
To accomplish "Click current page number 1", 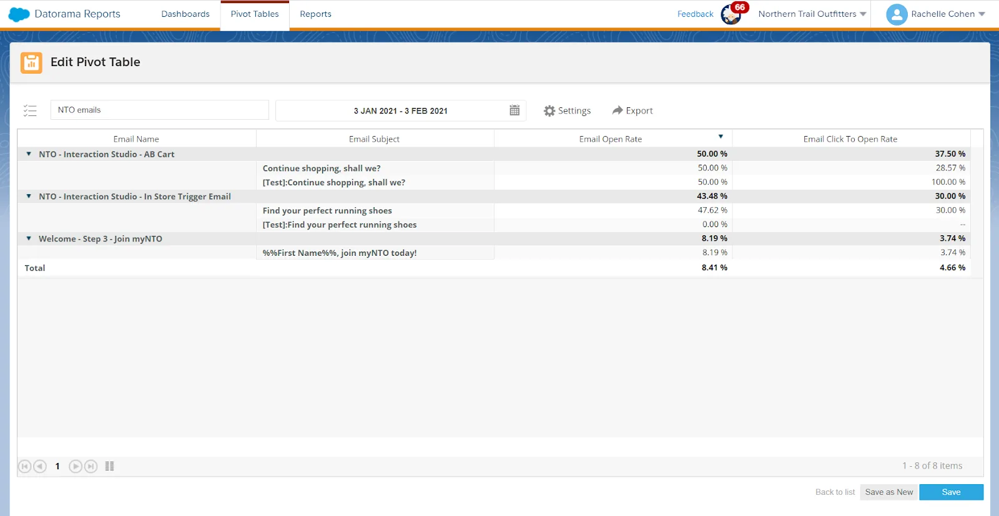I will pos(57,466).
